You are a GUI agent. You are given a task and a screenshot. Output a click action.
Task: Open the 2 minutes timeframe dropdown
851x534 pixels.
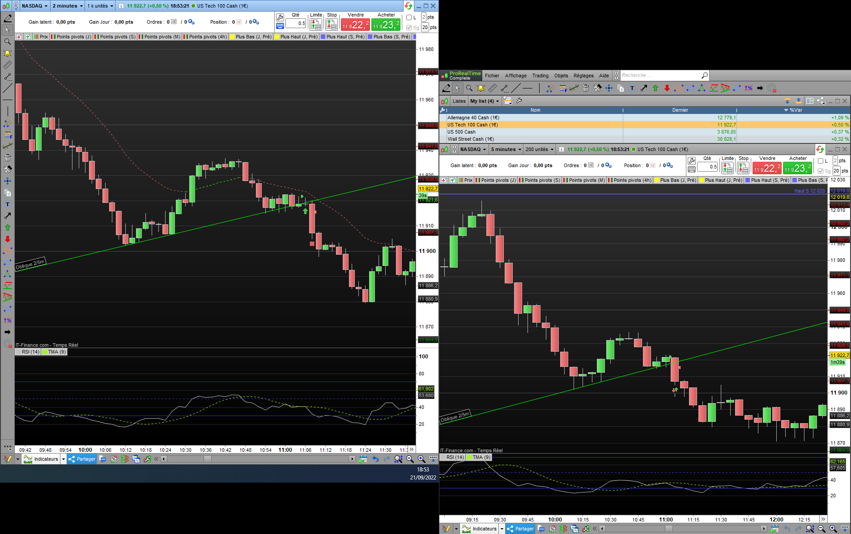[x=68, y=6]
